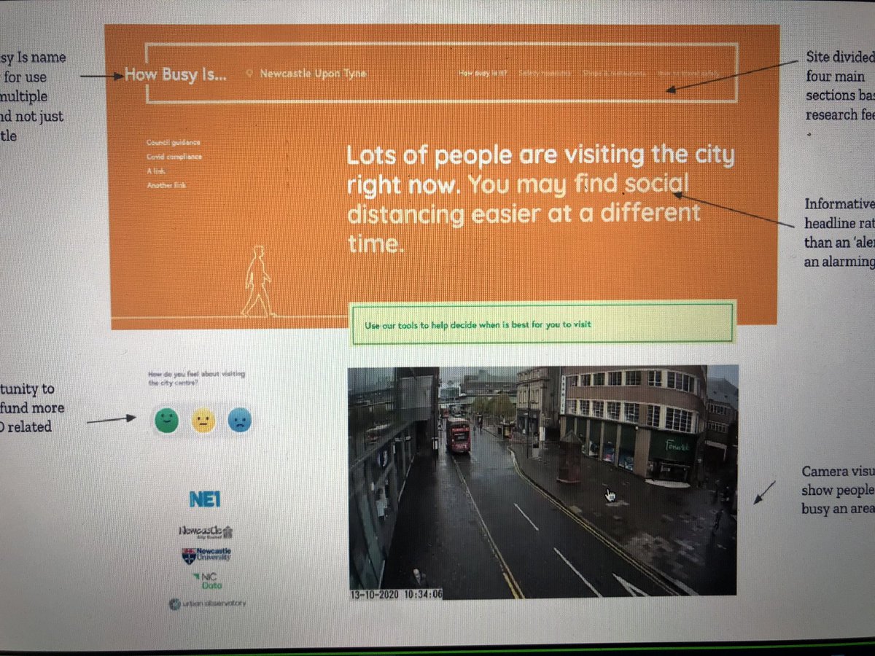This screenshot has width=875, height=656.
Task: Click the Newcastle University crest logo
Action: (208, 556)
